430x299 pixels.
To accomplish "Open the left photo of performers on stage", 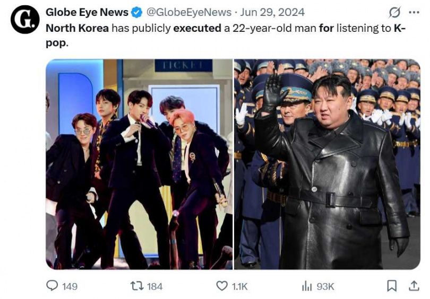I will coord(139,164).
